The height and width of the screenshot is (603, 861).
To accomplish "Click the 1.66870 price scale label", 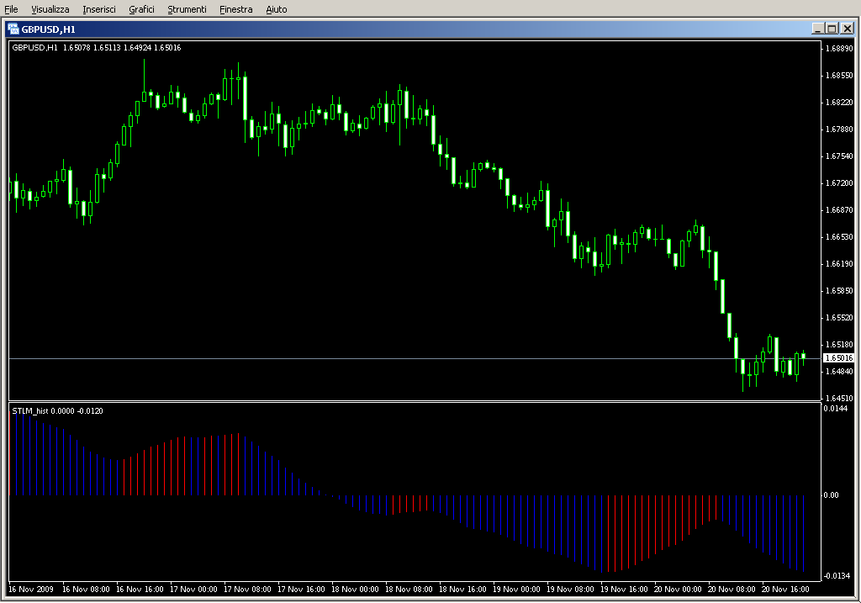I will 840,209.
